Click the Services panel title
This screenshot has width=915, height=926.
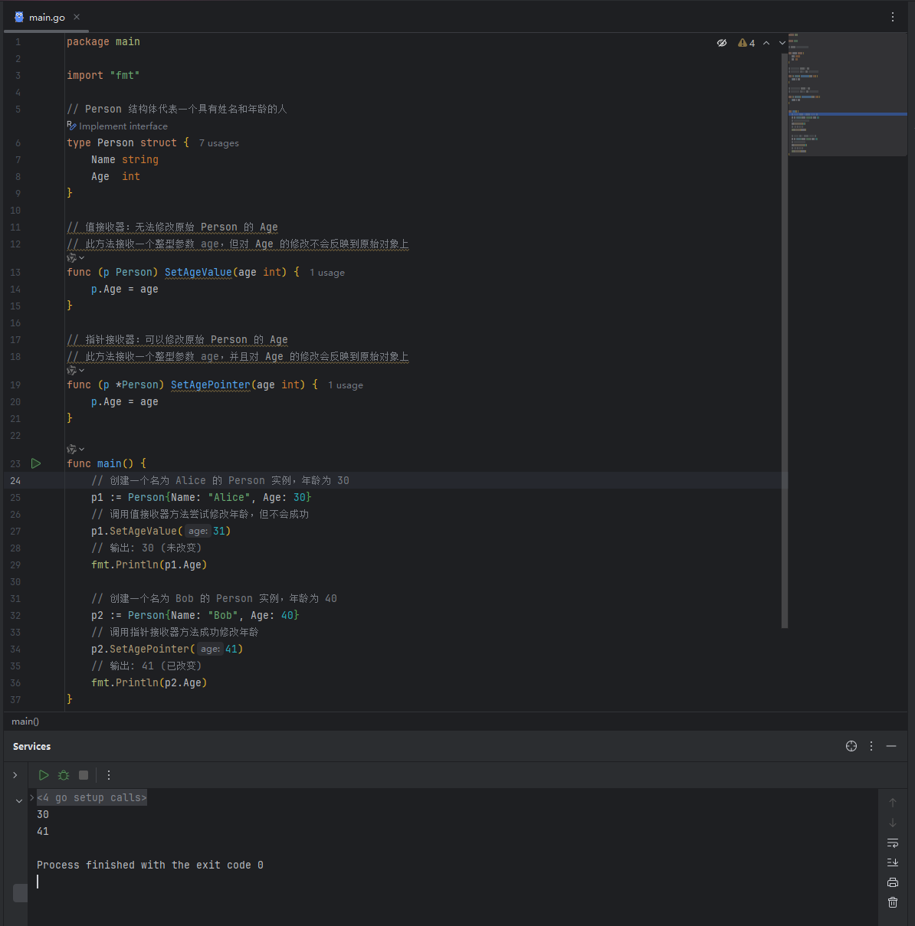pos(31,746)
